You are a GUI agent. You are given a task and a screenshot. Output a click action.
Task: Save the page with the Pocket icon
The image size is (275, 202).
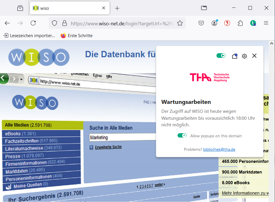201,23
